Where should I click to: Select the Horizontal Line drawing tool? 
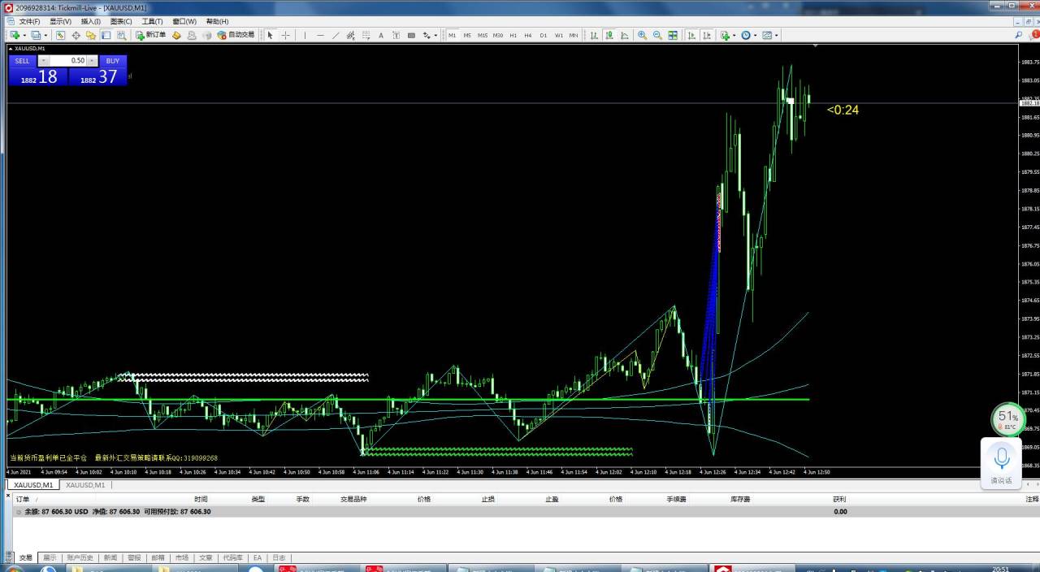point(320,35)
